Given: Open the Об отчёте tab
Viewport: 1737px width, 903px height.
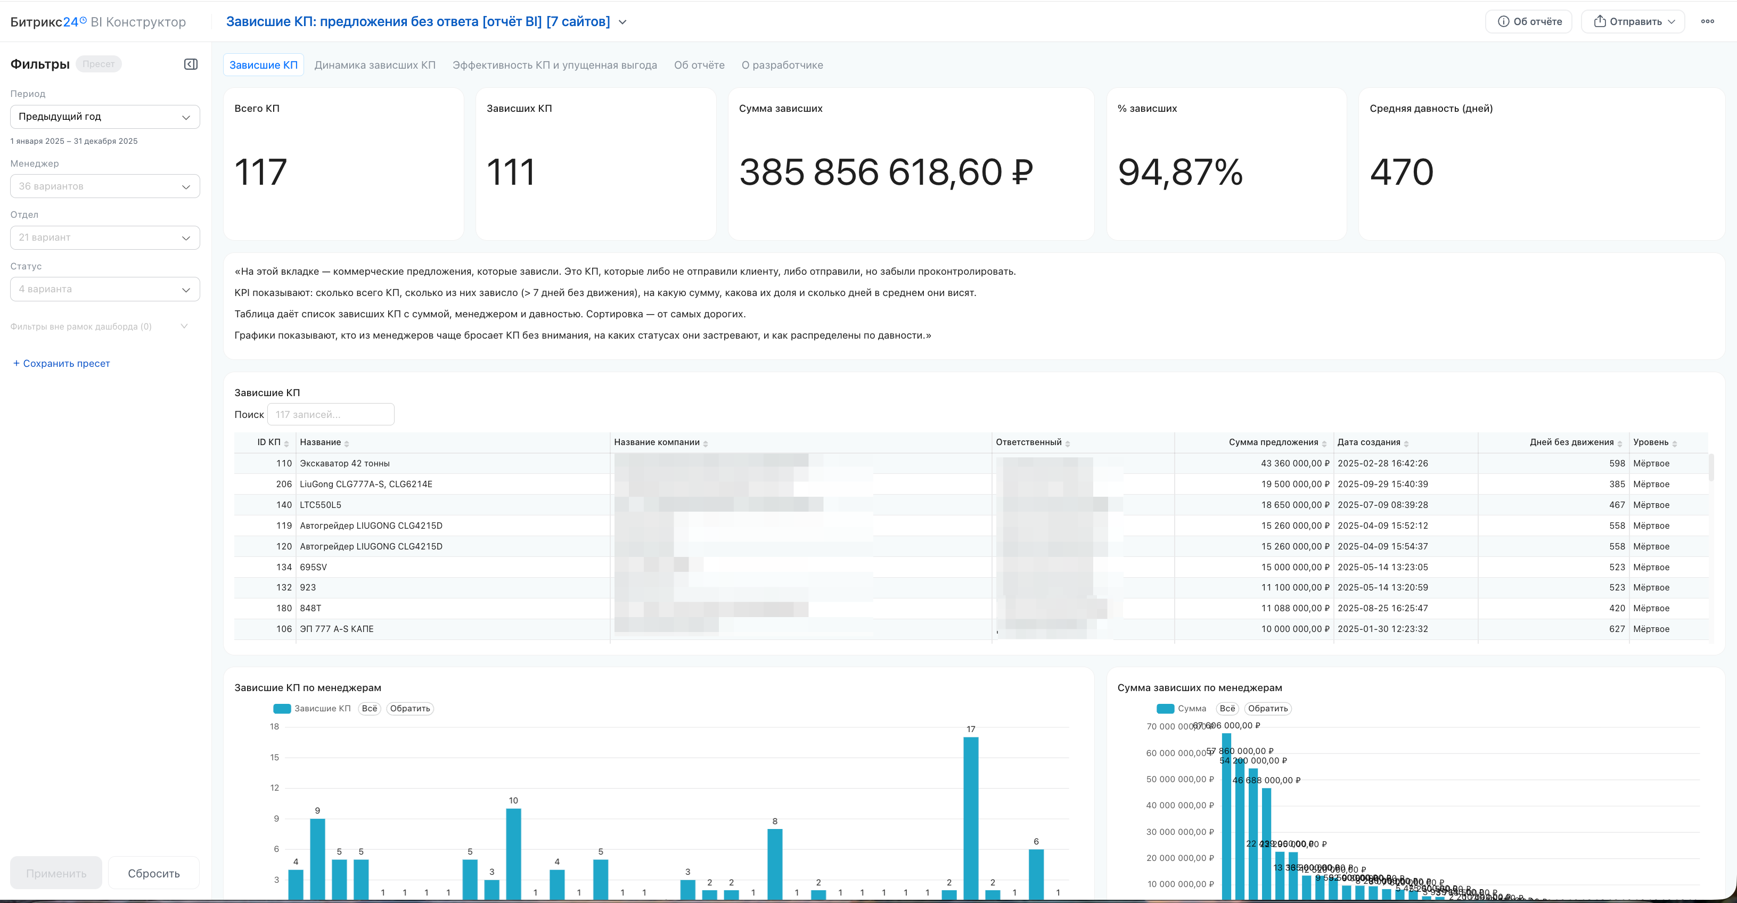Looking at the screenshot, I should coord(699,65).
